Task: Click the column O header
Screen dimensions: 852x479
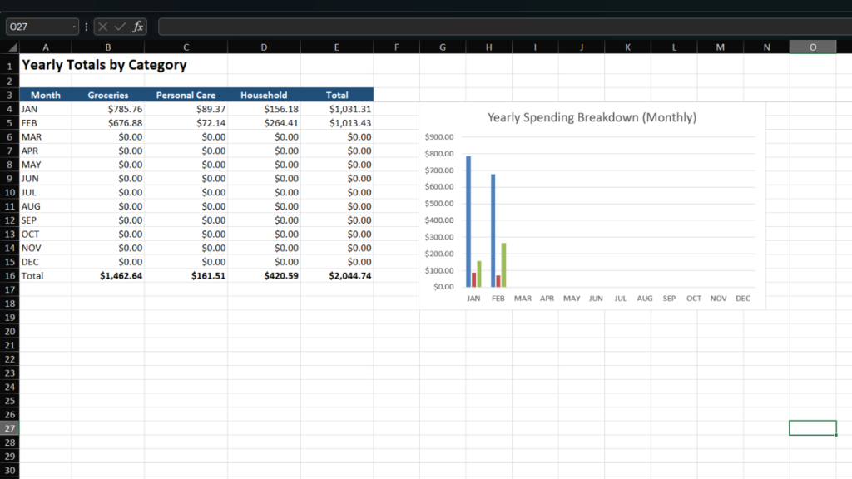Action: click(812, 46)
